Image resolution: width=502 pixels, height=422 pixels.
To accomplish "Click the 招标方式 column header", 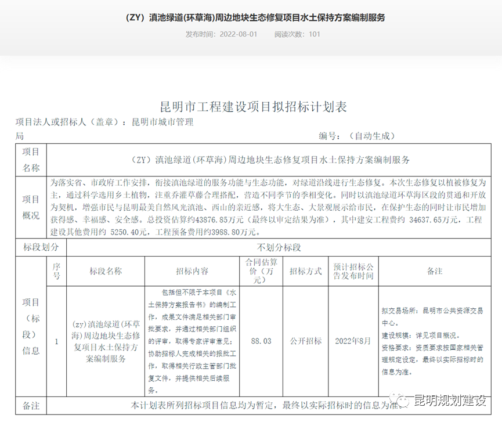I will coord(307,272).
